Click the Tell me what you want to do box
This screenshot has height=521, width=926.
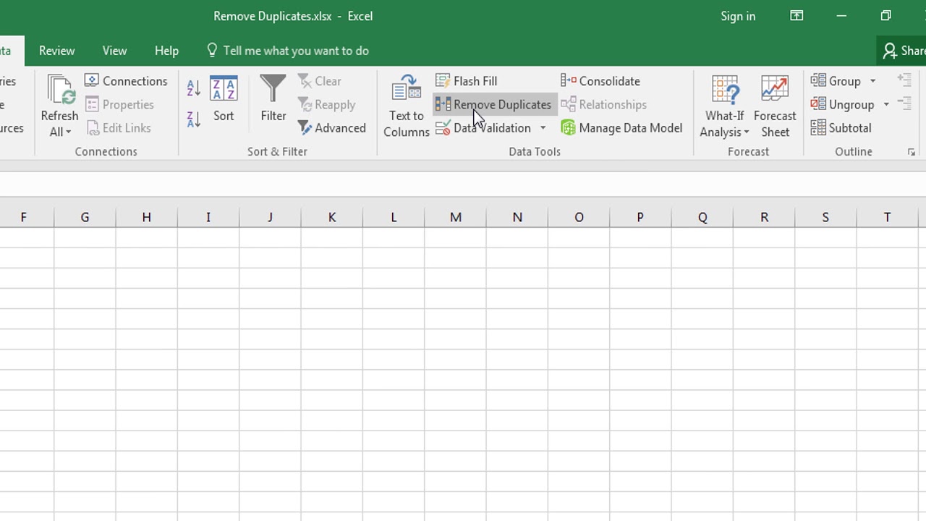click(x=288, y=51)
